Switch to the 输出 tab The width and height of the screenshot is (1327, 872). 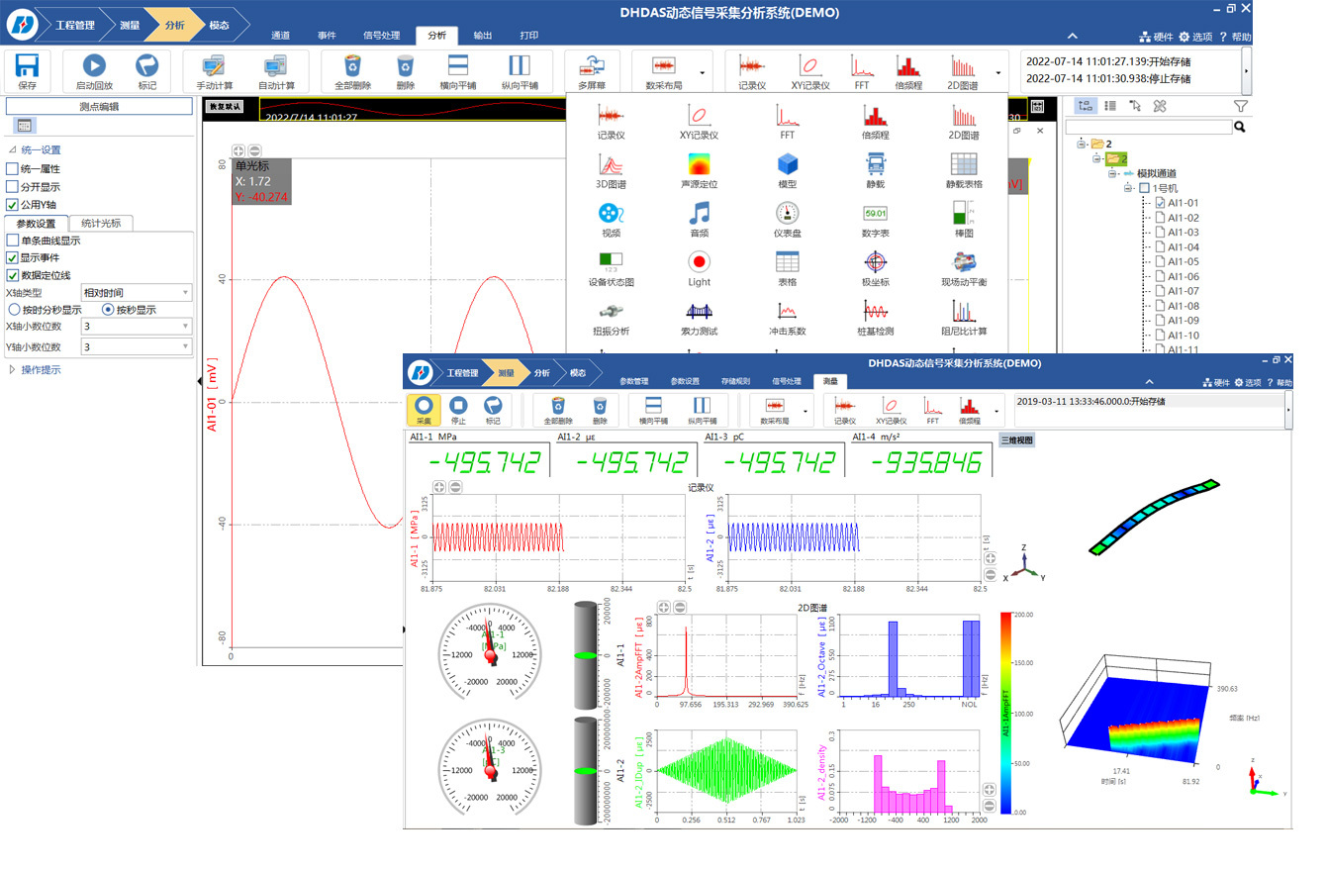(x=483, y=36)
